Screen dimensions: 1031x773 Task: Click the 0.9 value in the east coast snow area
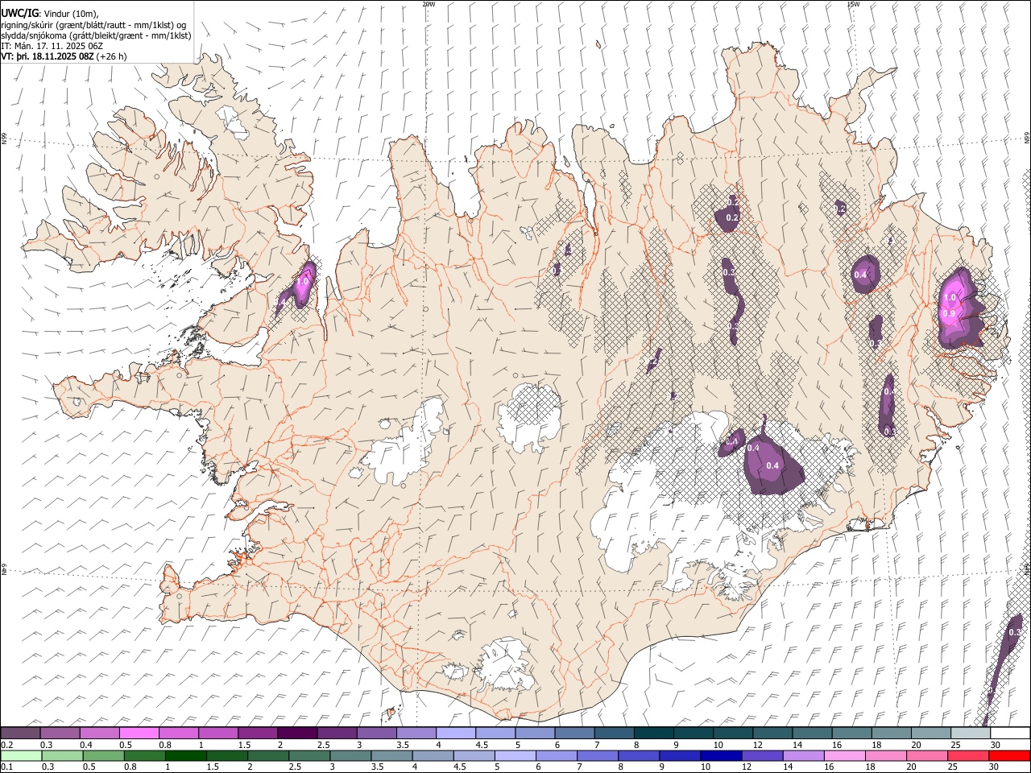coord(948,313)
